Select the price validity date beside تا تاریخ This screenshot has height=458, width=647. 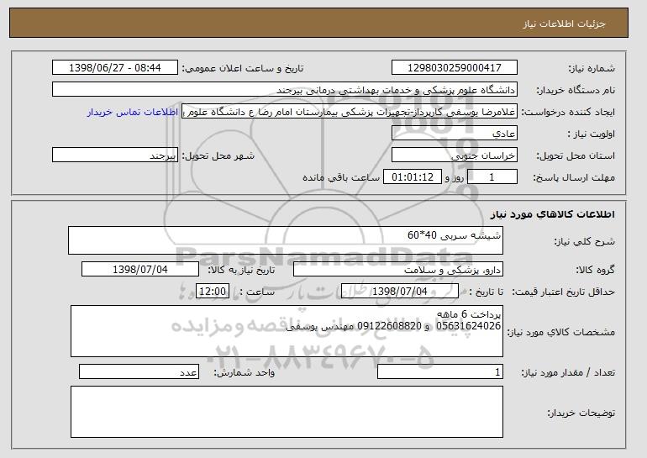point(400,292)
